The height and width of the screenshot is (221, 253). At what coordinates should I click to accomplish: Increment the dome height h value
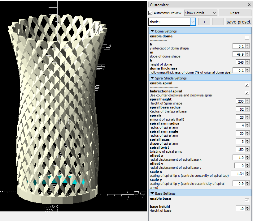coord(247,61)
